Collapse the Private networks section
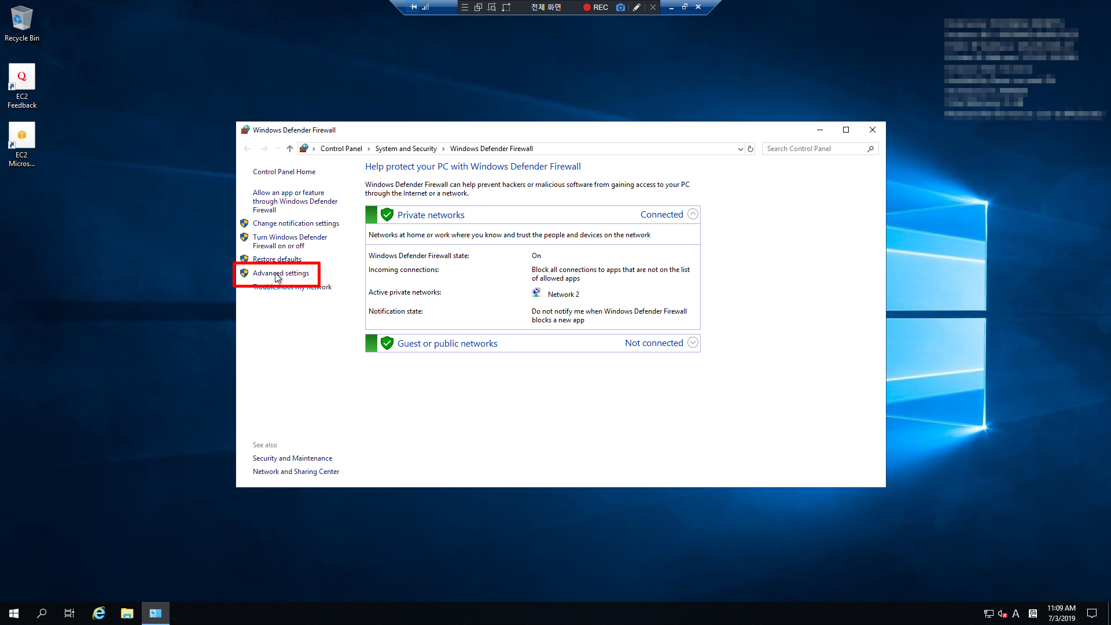This screenshot has height=625, width=1111. tap(693, 215)
